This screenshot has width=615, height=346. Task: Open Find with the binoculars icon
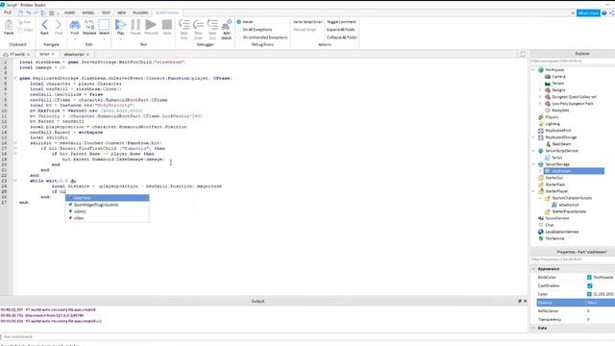point(75,25)
